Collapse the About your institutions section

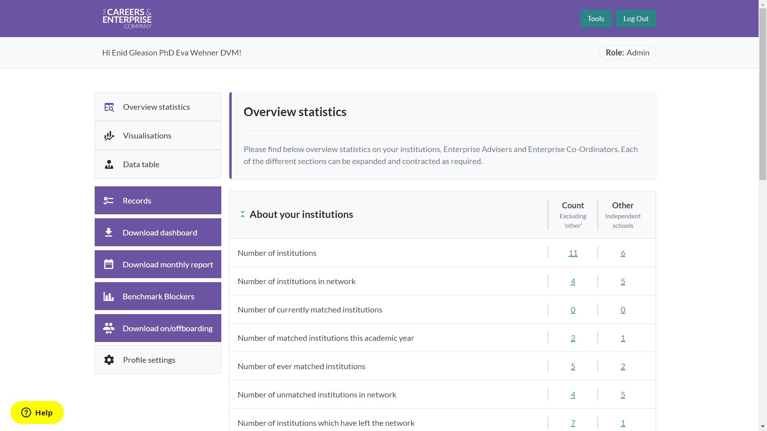point(242,214)
